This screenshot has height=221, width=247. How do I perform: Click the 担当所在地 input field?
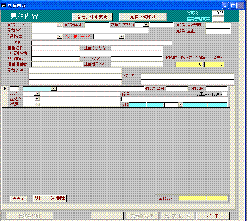pos(97,53)
